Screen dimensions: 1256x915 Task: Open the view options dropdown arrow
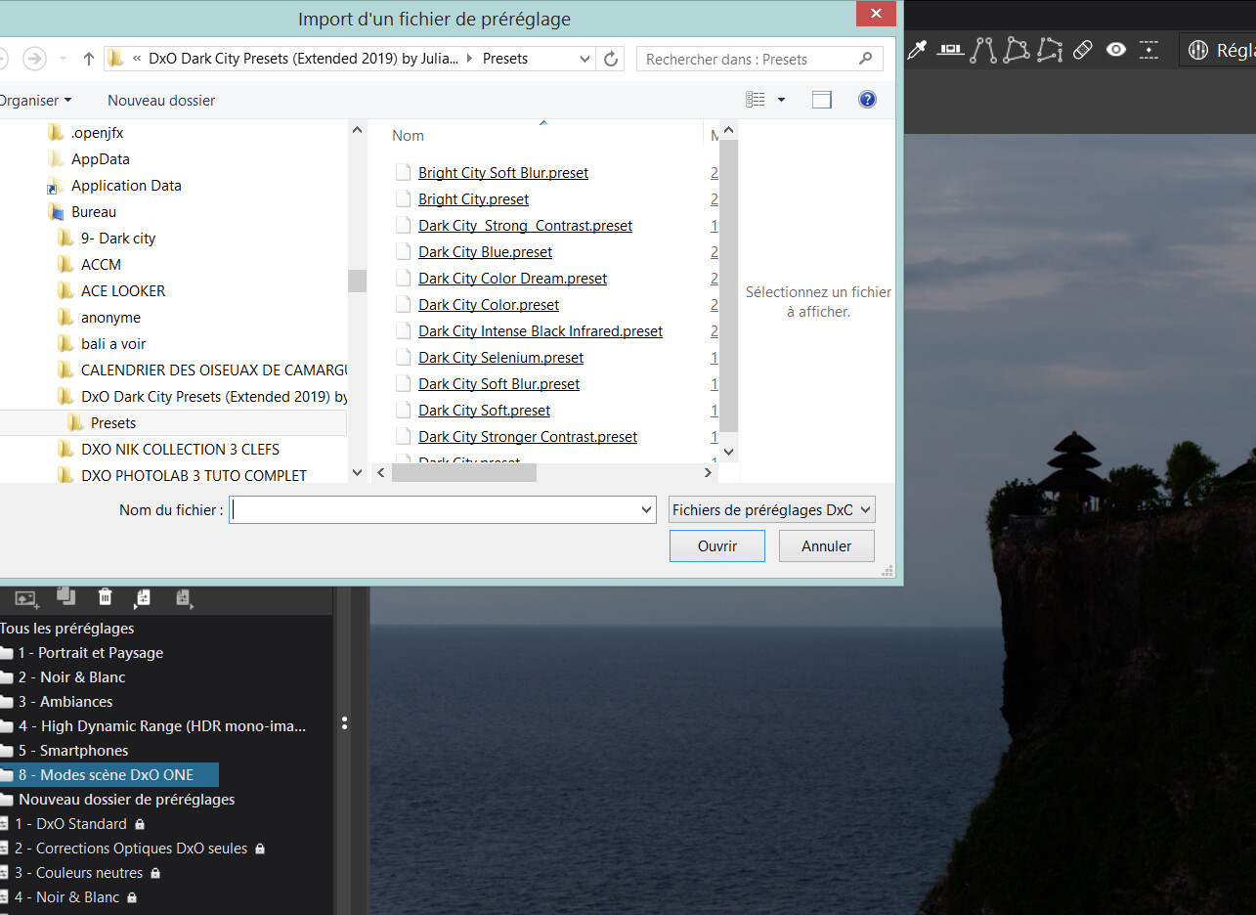[781, 100]
